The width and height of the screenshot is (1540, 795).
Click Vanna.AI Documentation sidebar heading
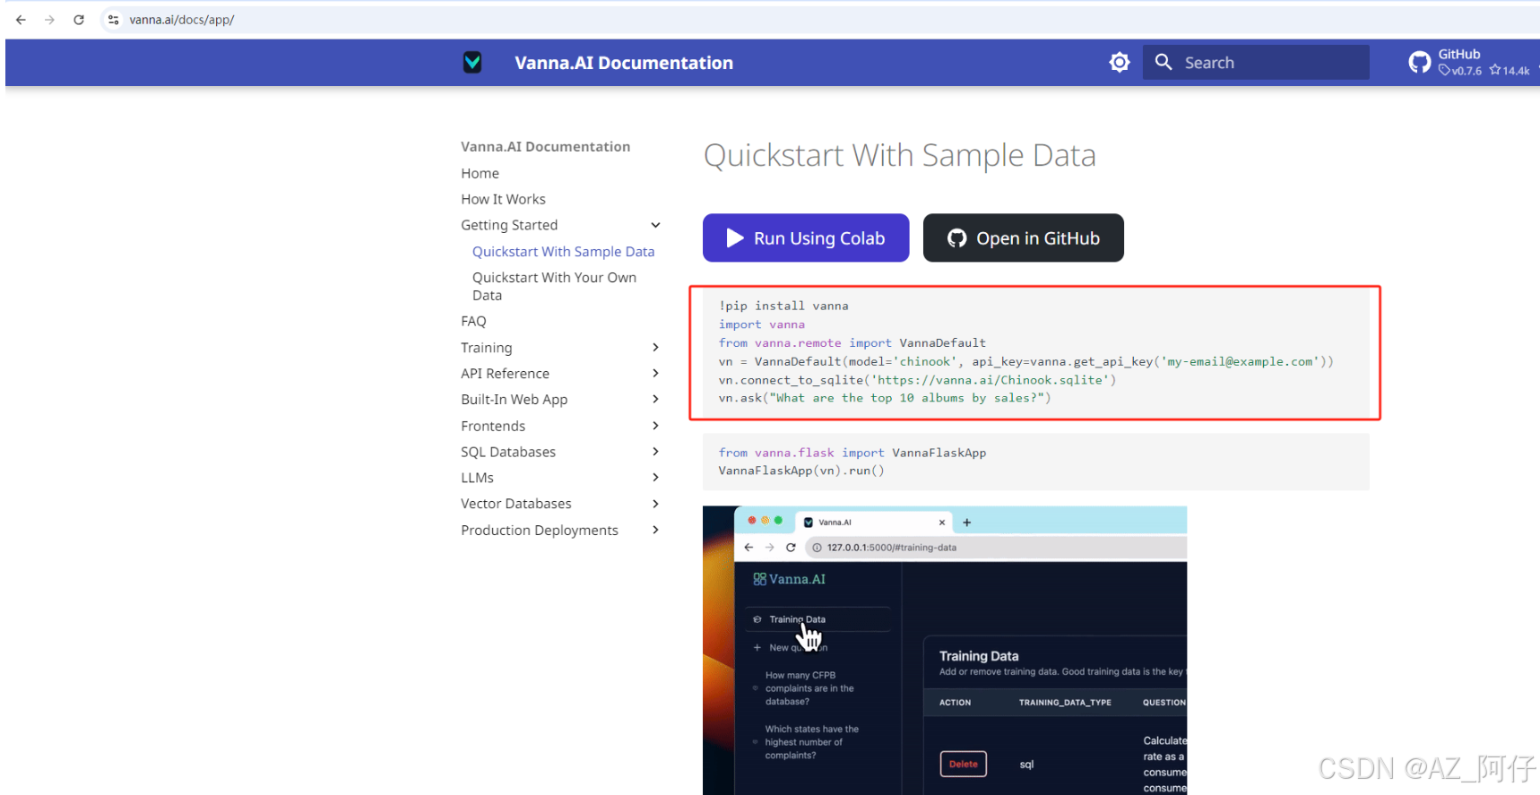[545, 146]
